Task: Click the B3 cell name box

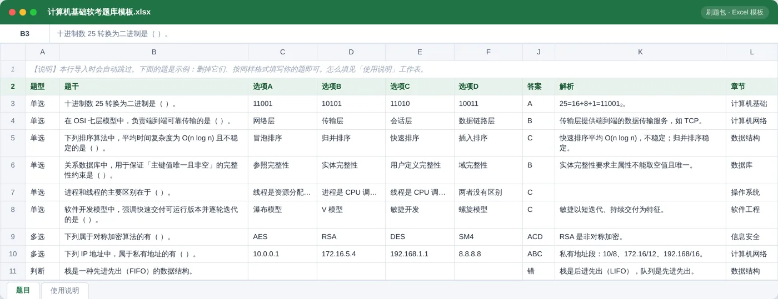Action: coord(24,34)
